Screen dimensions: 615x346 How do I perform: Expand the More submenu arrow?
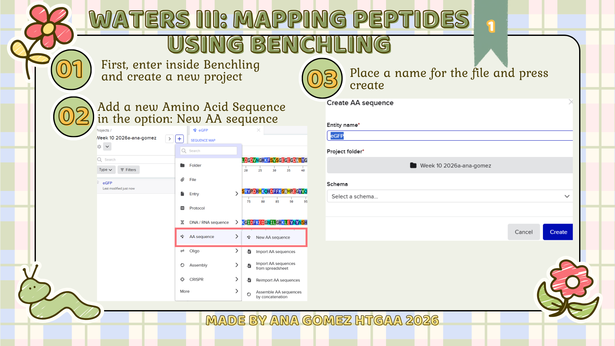click(237, 291)
